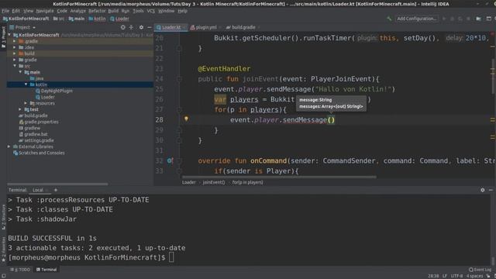Open Project panel settings gear
This screenshot has height=279, width=496.
point(141,28)
